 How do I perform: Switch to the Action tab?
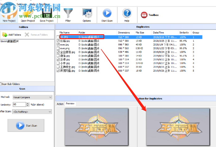coord(60,104)
